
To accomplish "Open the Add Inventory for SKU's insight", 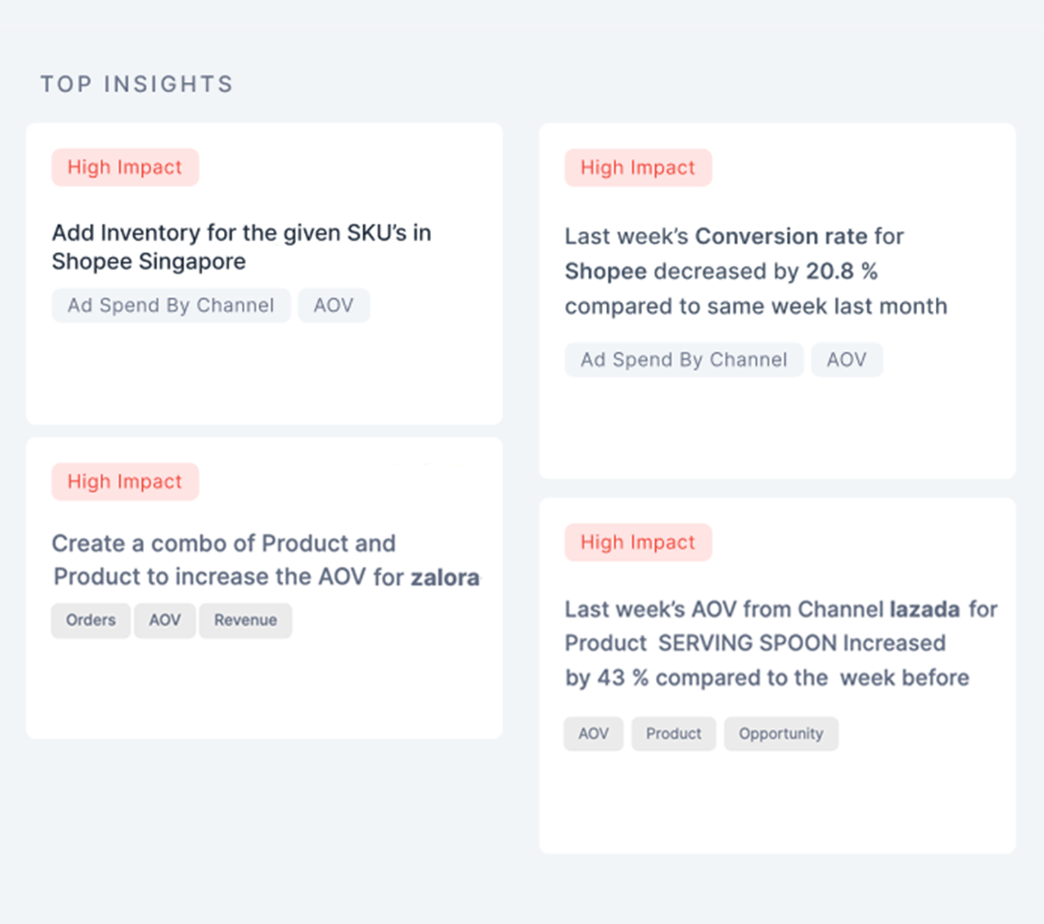I will tap(241, 247).
